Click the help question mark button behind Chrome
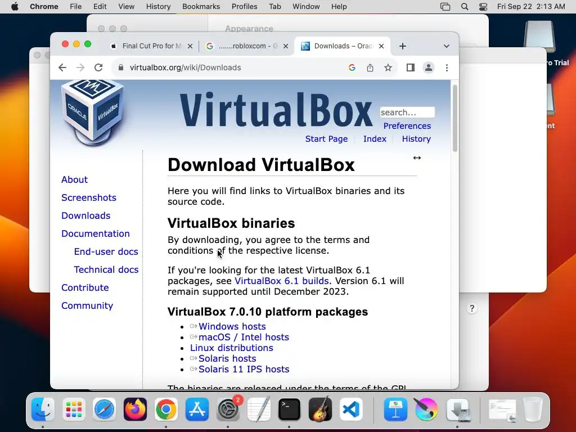 coord(472,308)
